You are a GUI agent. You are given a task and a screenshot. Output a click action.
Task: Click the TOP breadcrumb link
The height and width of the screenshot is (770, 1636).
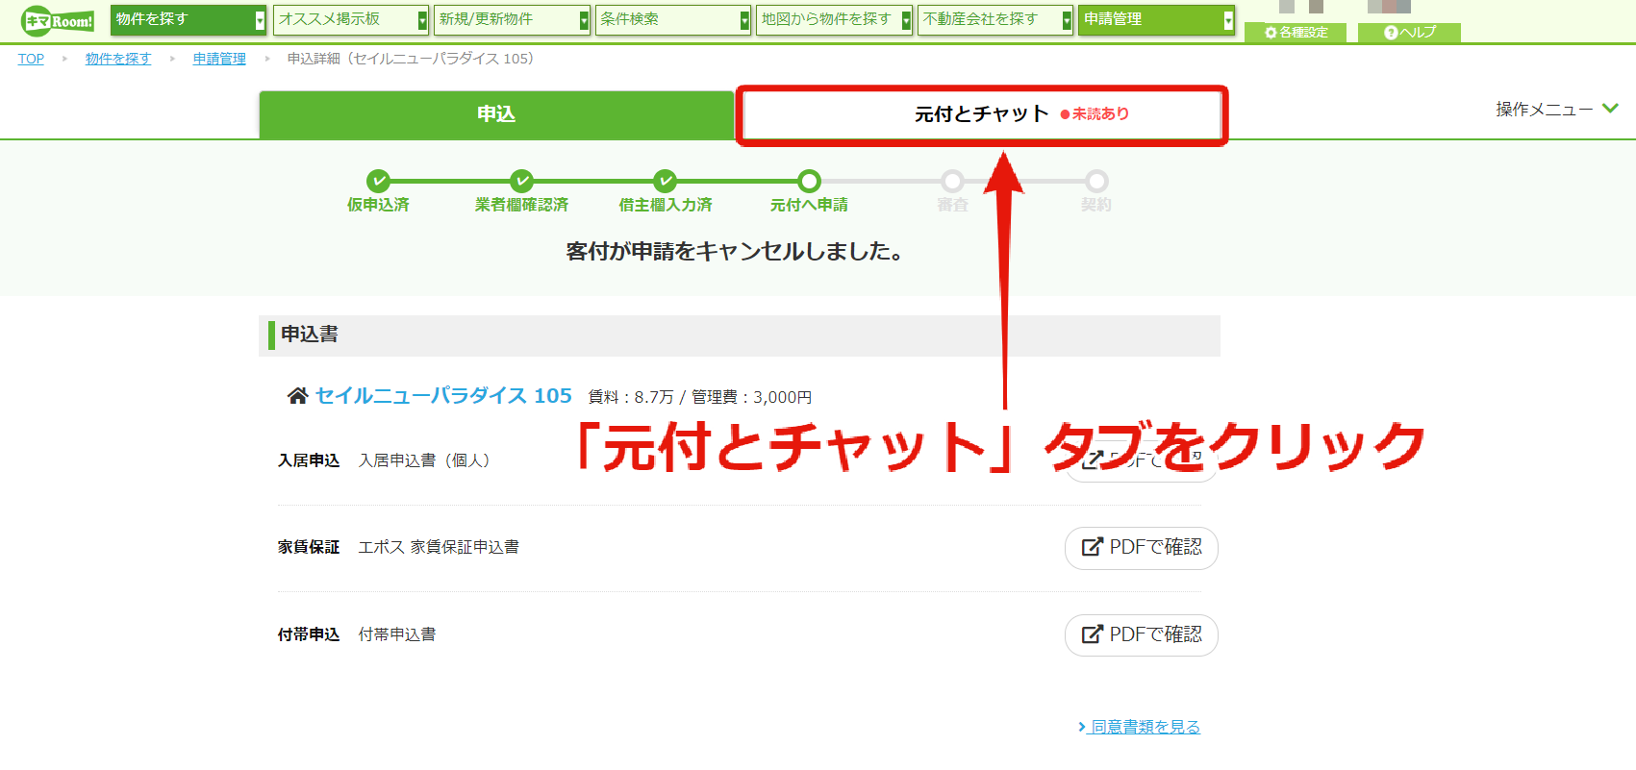point(31,59)
